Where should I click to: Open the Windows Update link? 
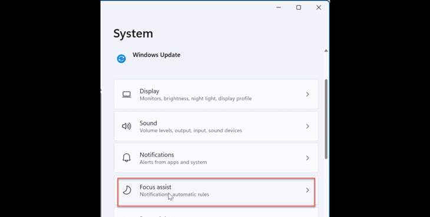coord(156,55)
